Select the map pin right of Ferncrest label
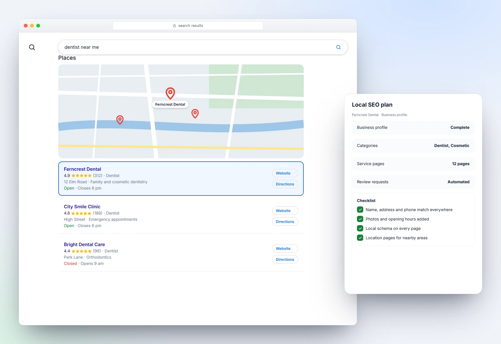 (195, 114)
